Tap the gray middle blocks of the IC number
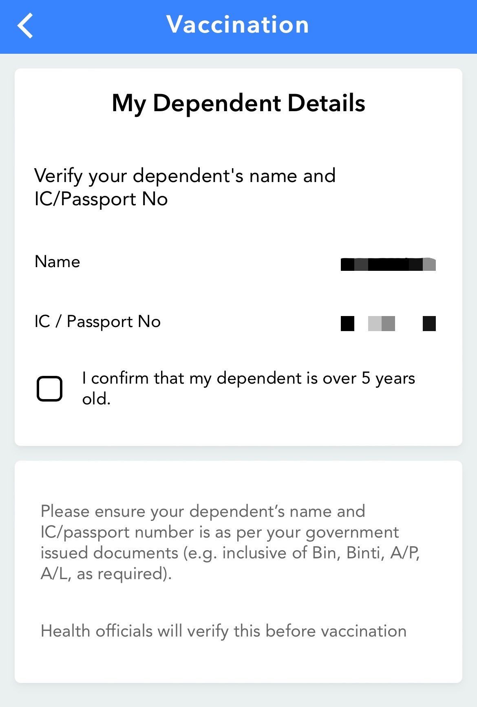This screenshot has width=477, height=707. point(382,324)
